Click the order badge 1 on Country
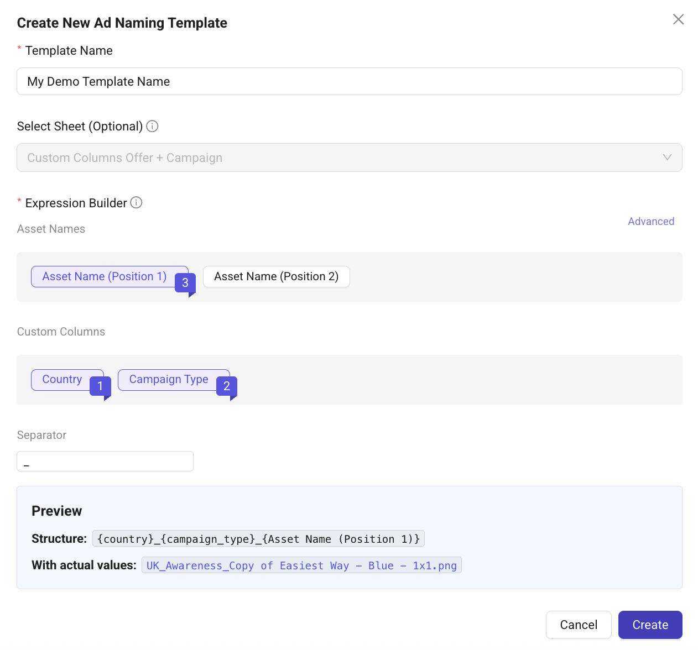This screenshot has width=698, height=650. pyautogui.click(x=100, y=386)
